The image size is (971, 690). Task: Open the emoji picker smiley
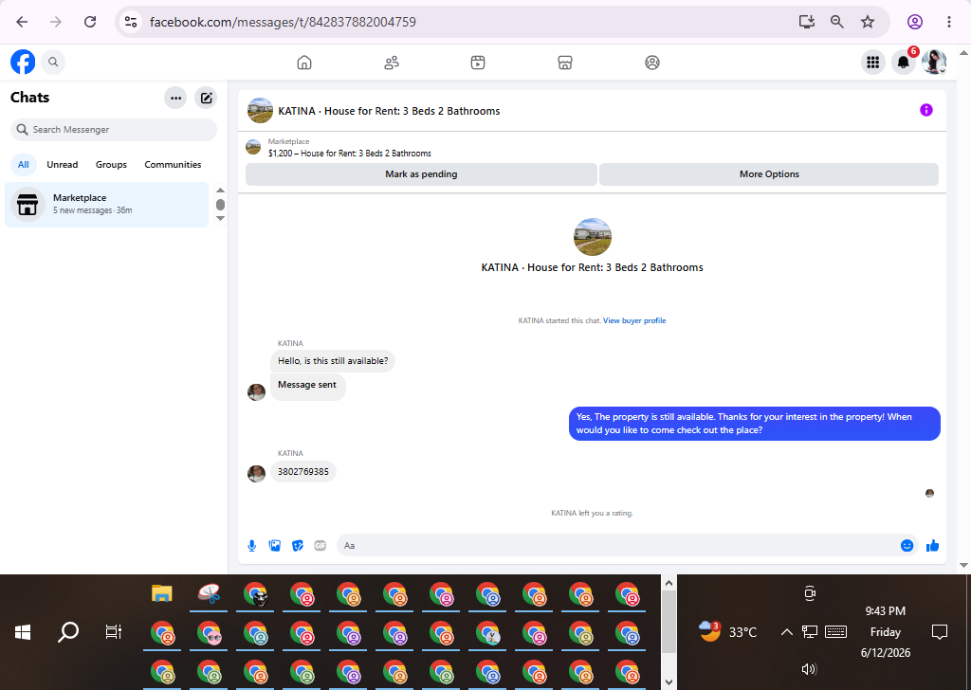907,546
